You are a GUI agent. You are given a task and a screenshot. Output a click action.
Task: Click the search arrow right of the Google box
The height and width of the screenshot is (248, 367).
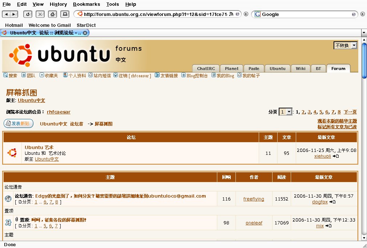point(363,14)
